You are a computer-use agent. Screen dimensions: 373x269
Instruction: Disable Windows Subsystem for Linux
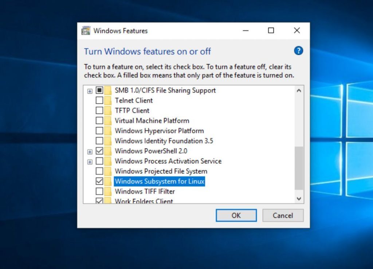pyautogui.click(x=99, y=181)
